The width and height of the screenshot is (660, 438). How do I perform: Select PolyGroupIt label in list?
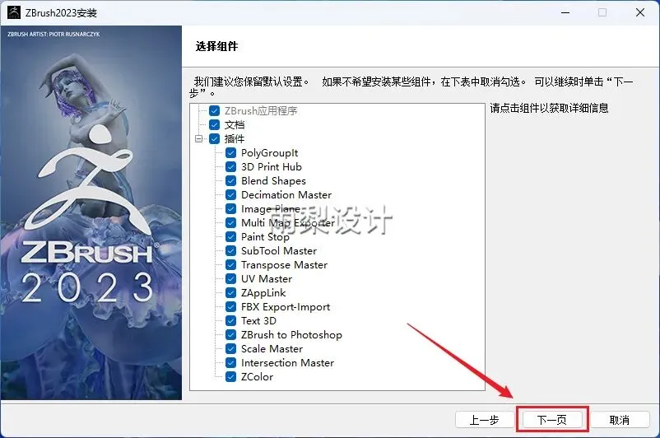[x=269, y=153]
